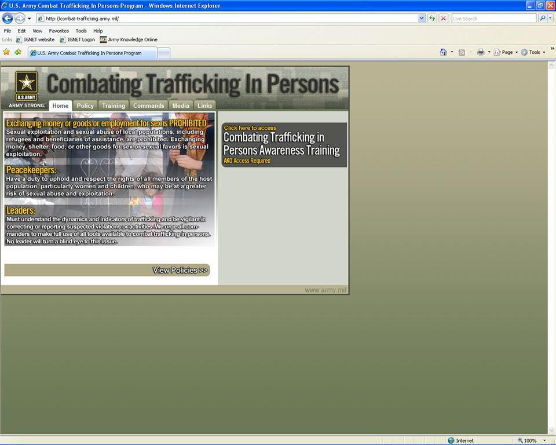Viewport: 556px width, 445px height.
Task: Expand the address bar history dropdown
Action: (421, 19)
